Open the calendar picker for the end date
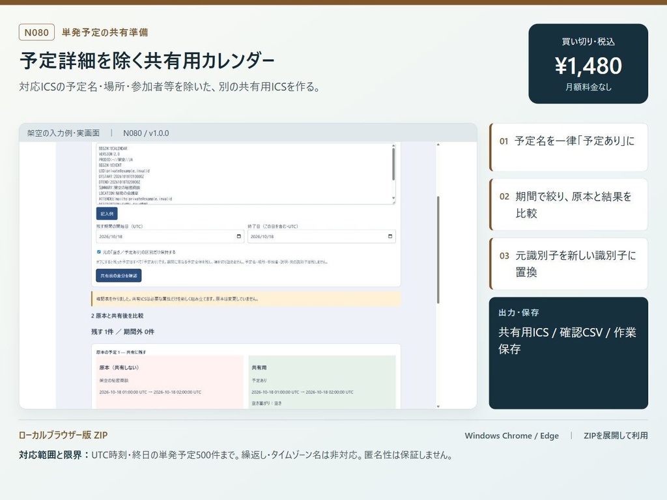 click(390, 236)
